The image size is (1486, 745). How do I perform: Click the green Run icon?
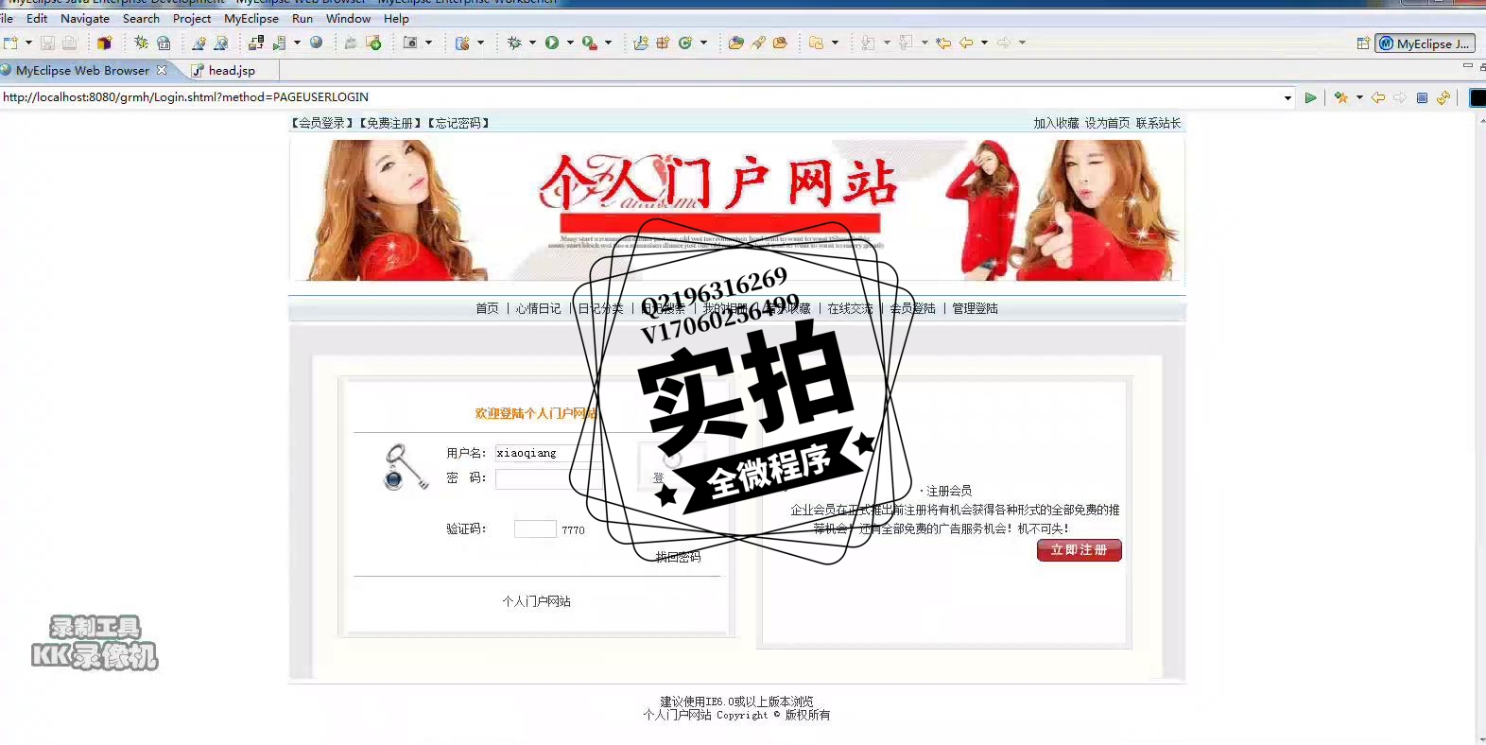(552, 43)
